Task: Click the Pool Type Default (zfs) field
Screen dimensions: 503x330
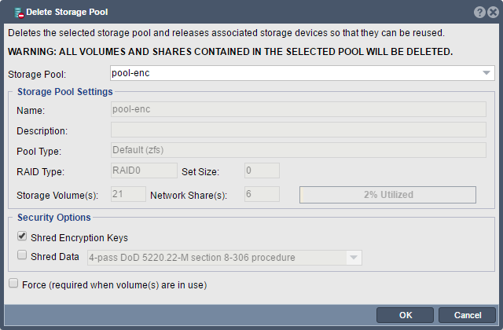Action: pos(299,150)
